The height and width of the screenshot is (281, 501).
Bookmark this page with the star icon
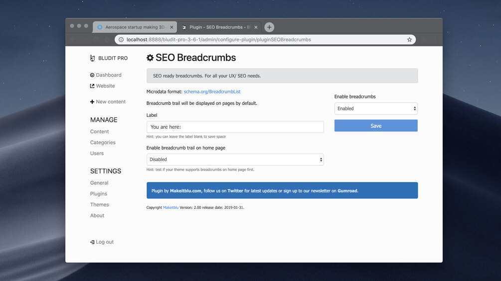pos(409,40)
